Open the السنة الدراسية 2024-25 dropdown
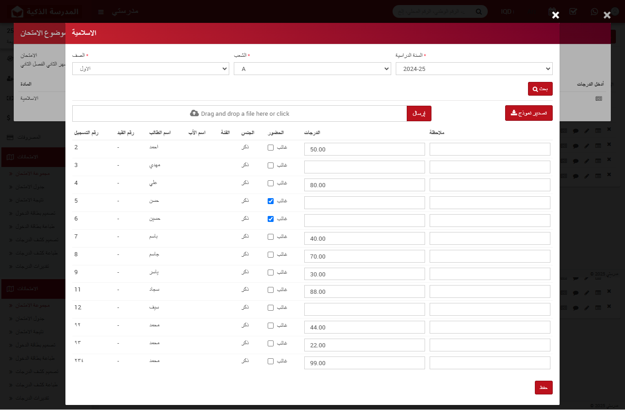The width and height of the screenshot is (625, 410). [474, 69]
